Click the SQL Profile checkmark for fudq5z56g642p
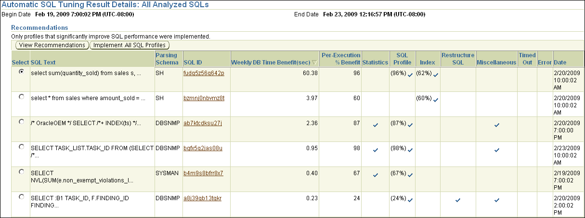This screenshot has height=218, width=585. (x=410, y=75)
